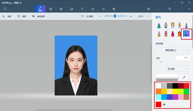The height and width of the screenshot is (111, 193).
Task: Open the 3D library tab
Action: [114, 9]
